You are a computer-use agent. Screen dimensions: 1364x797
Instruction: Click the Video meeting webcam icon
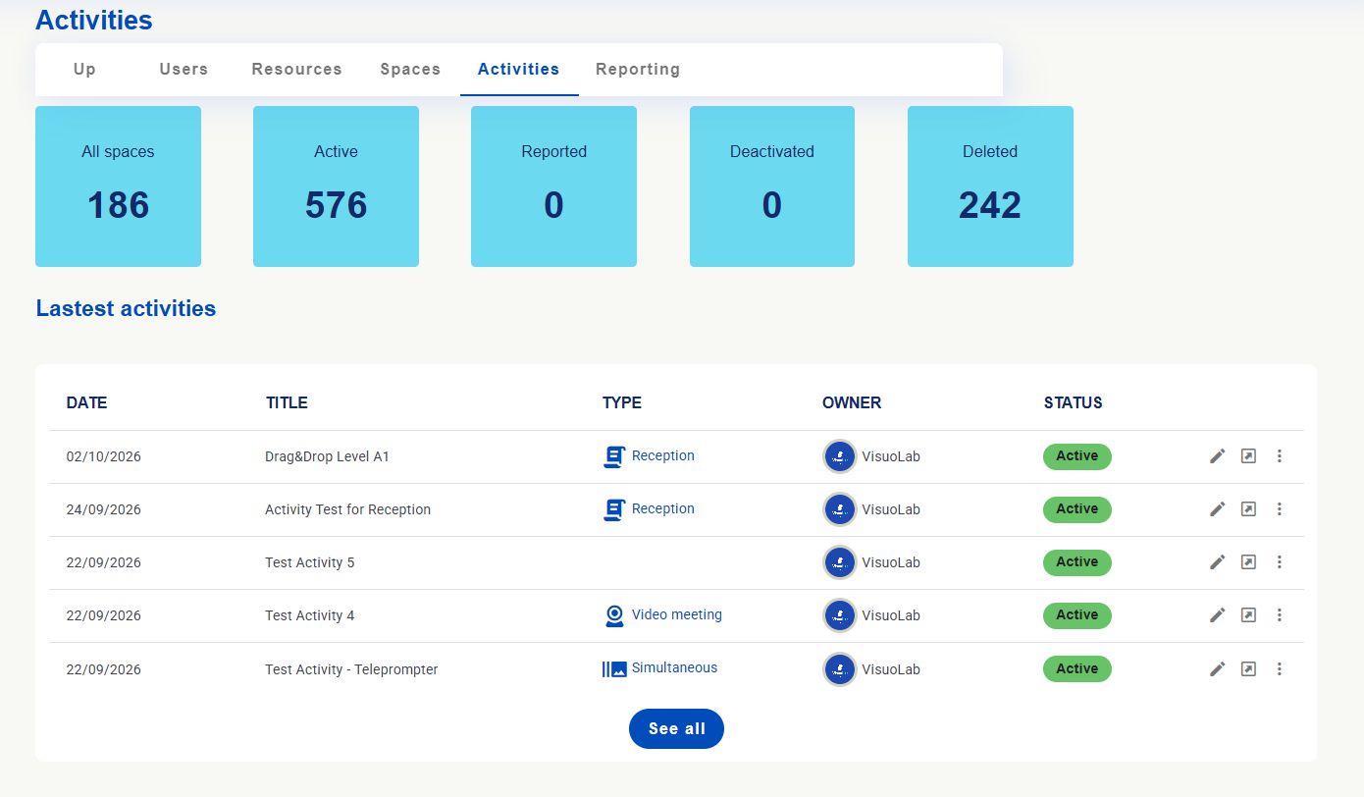(614, 615)
